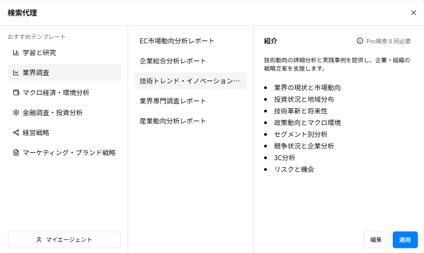The width and height of the screenshot is (424, 253).
Task: Click the document icon beside マーケティング・ブランド戦略
Action: (x=16, y=153)
